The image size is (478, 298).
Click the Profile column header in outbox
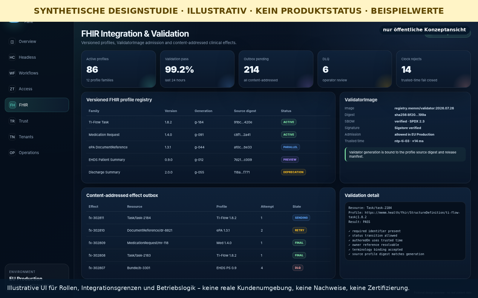pos(222,207)
